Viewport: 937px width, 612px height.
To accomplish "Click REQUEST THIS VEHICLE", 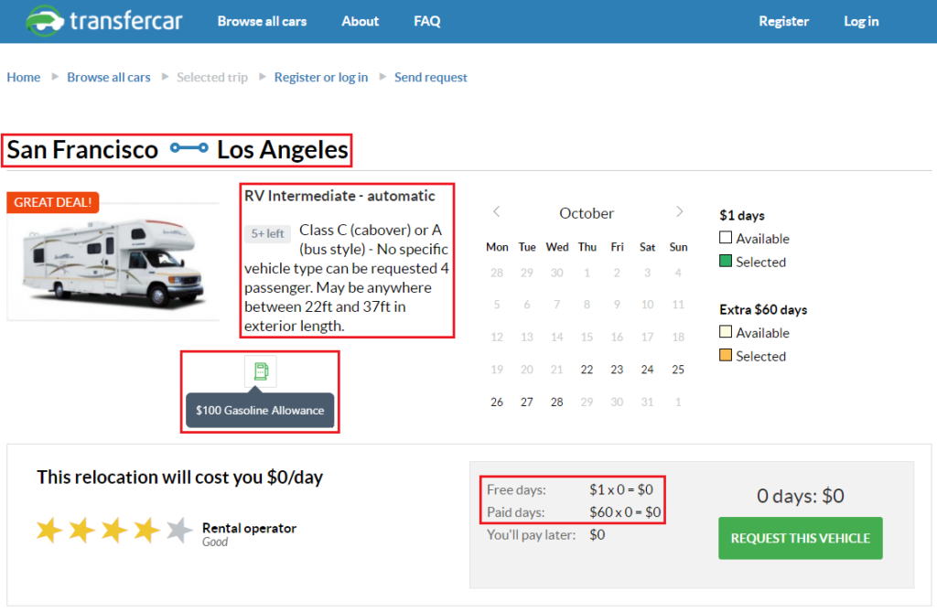I will 800,538.
